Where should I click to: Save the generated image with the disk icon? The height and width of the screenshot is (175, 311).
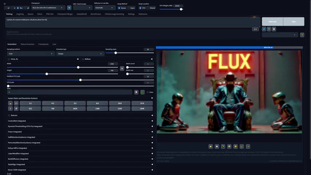pos(217,147)
